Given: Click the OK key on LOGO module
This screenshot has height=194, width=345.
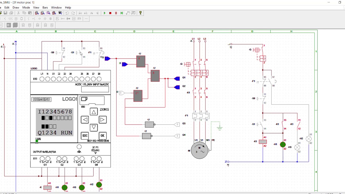Looking at the screenshot, I should (102, 136).
